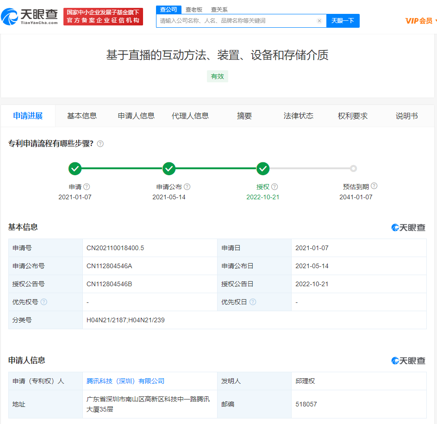
Task: Click the patent title 基于直播的互动方法 heading
Action: pyautogui.click(x=218, y=55)
